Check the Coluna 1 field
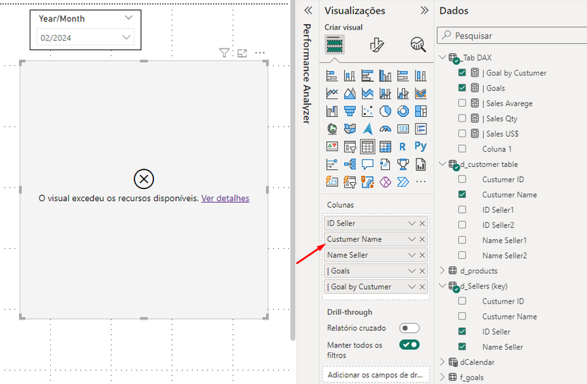The height and width of the screenshot is (384, 587). pos(462,149)
